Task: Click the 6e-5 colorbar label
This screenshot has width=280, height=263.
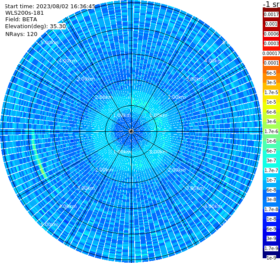Action: pyautogui.click(x=271, y=73)
